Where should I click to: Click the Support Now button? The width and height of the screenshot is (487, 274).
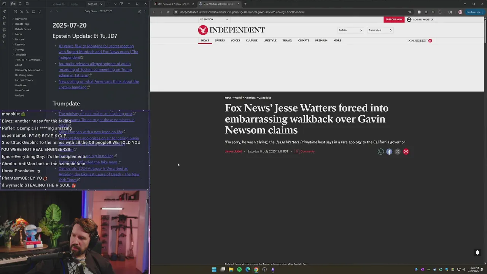[x=394, y=19]
